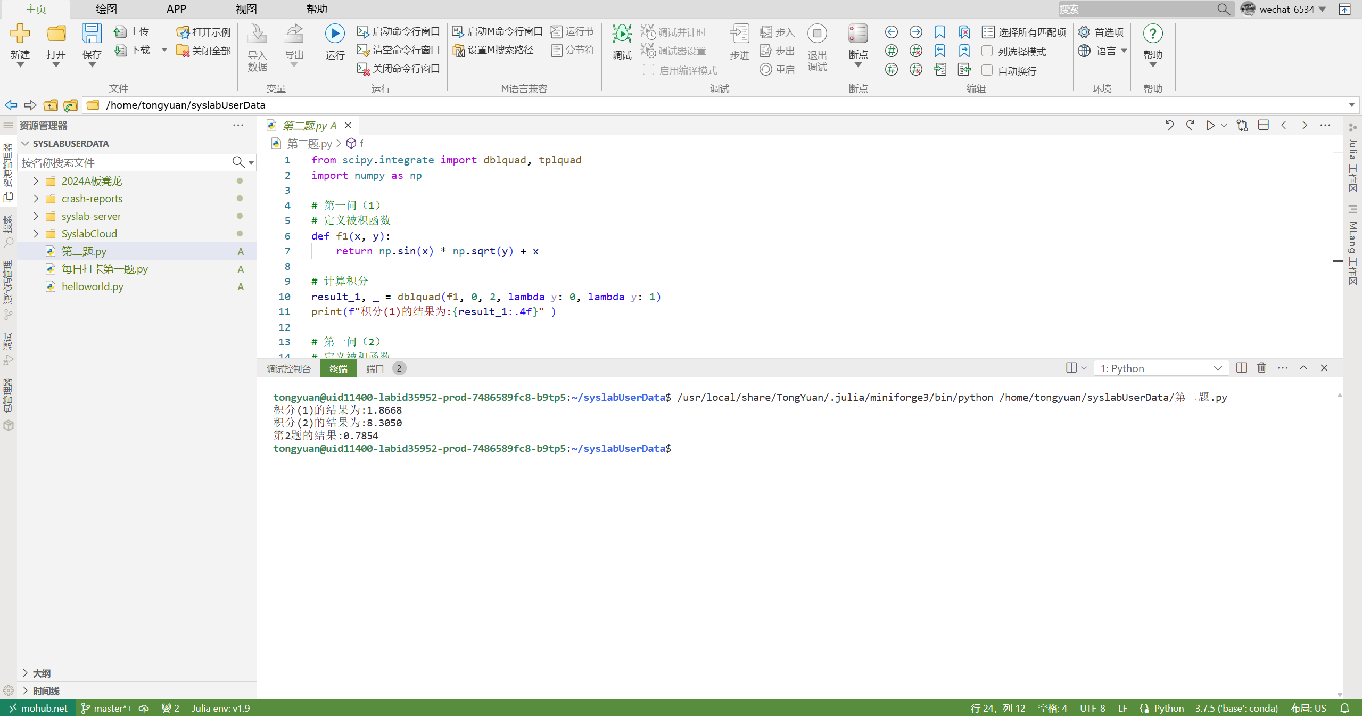Click the Debug (调试) bug icon

(622, 34)
